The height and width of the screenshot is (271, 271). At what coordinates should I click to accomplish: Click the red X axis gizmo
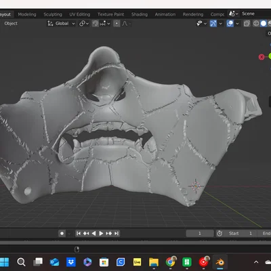point(262,57)
